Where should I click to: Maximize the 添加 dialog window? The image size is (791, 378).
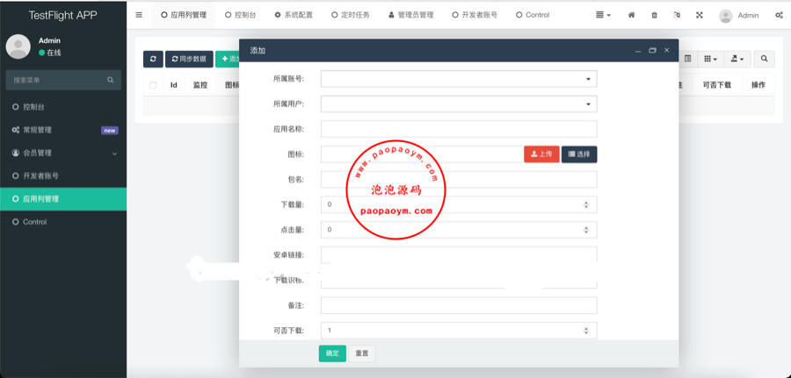click(x=652, y=51)
